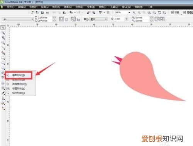This screenshot has width=193, height=146.
Task: Toggle portrait page orientation
Action: [61, 19]
